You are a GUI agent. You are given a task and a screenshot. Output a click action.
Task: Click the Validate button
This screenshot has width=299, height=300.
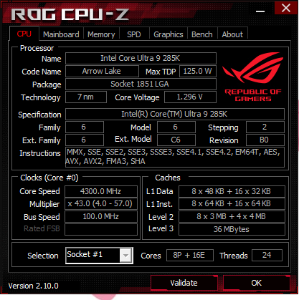(184, 283)
